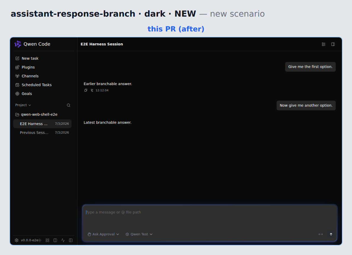Open the E2E Harness session entry
The width and height of the screenshot is (352, 255).
(x=42, y=124)
